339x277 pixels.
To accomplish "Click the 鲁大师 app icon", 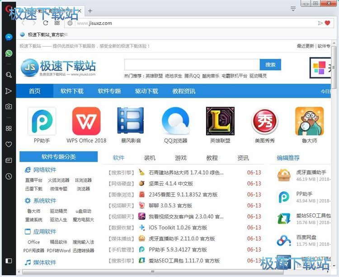I will pos(310,121).
